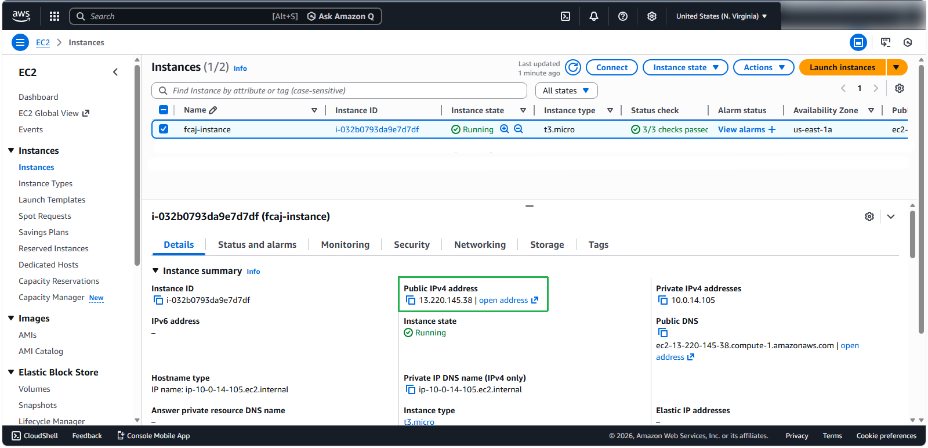The image size is (928, 448).
Task: Open AMIs in the sidebar
Action: click(27, 335)
